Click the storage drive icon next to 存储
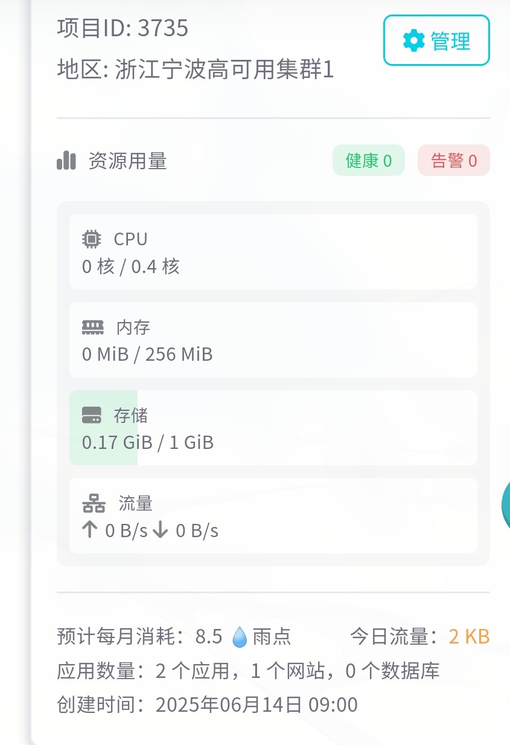The height and width of the screenshot is (745, 510). pyautogui.click(x=92, y=416)
